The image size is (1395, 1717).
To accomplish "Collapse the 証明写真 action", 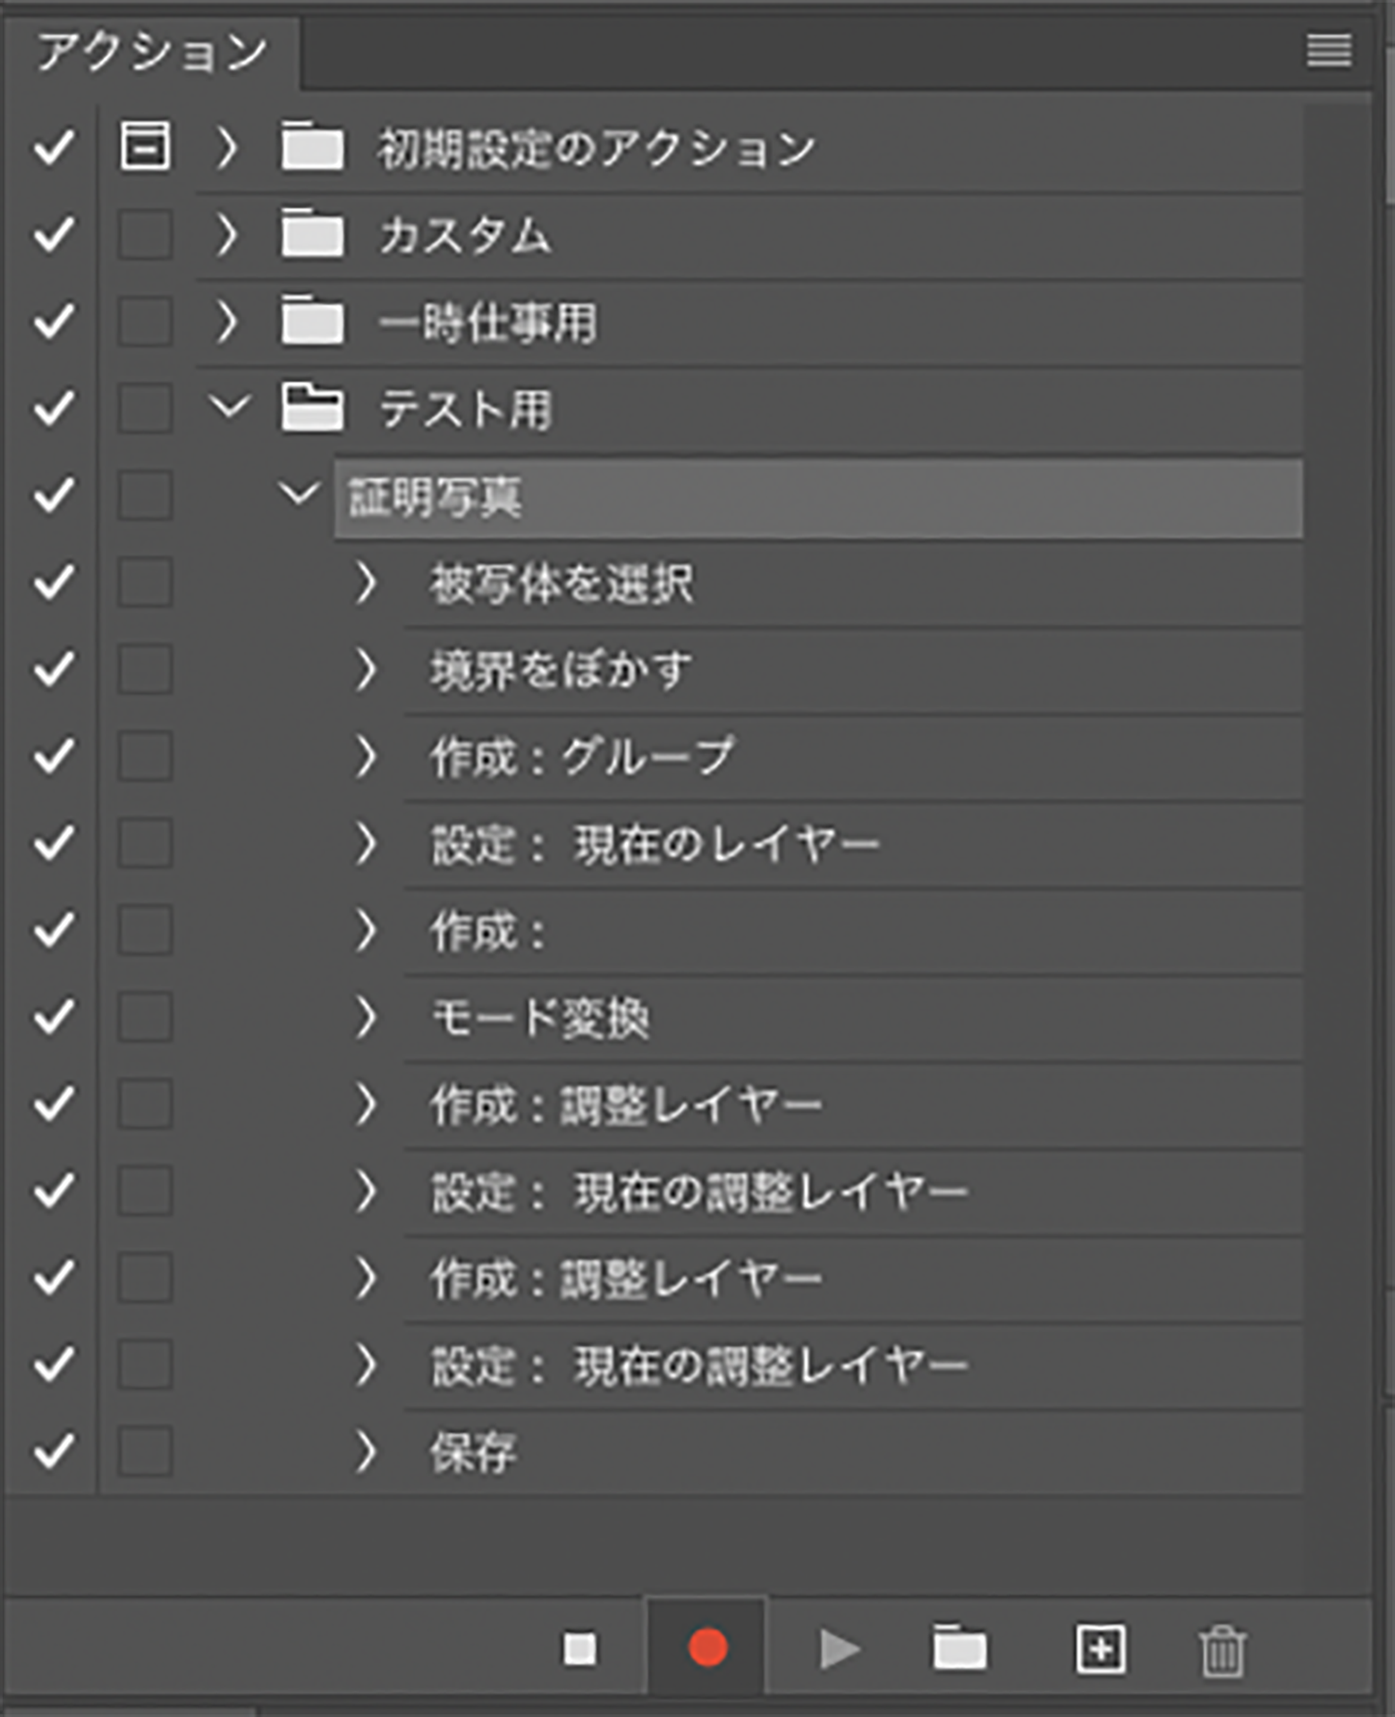I will pyautogui.click(x=298, y=495).
